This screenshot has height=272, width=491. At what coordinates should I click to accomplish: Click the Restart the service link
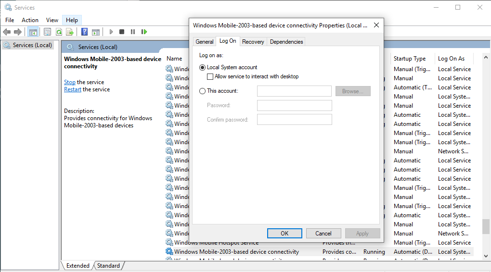pyautogui.click(x=73, y=89)
